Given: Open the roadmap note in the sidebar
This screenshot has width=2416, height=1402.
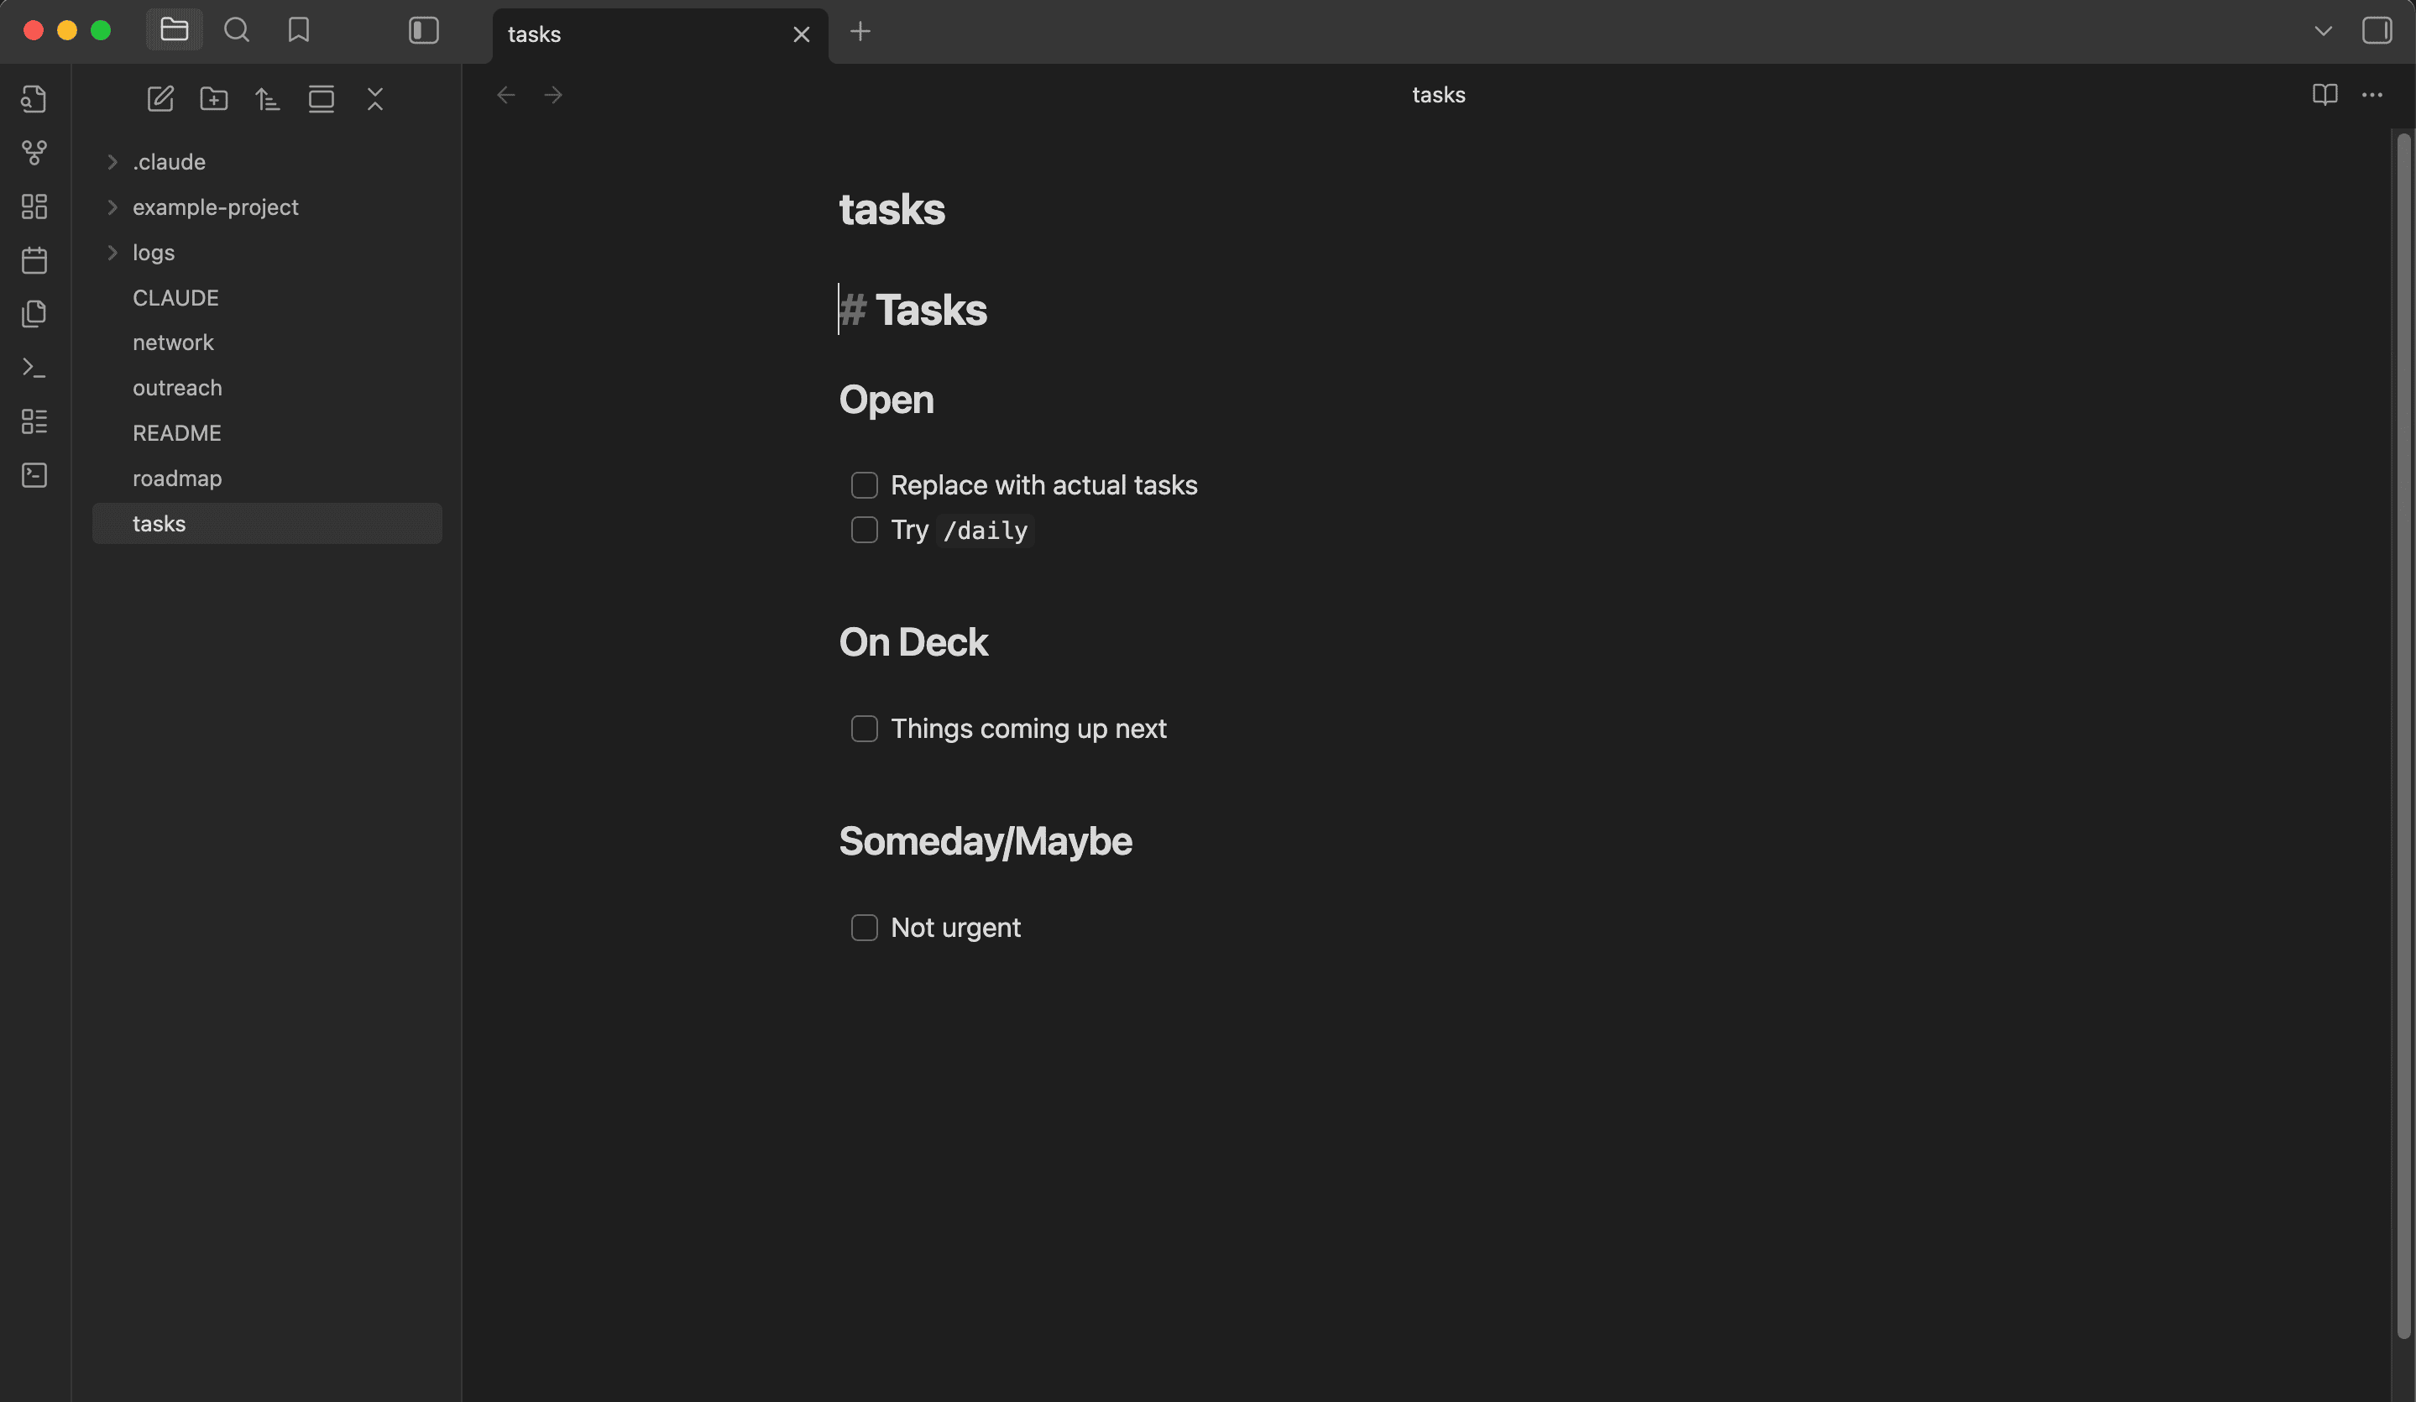Looking at the screenshot, I should [177, 478].
